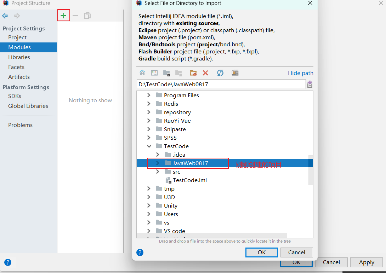This screenshot has height=273, width=386.
Task: Select the JavaWeb0817 folder row
Action: pos(225,163)
